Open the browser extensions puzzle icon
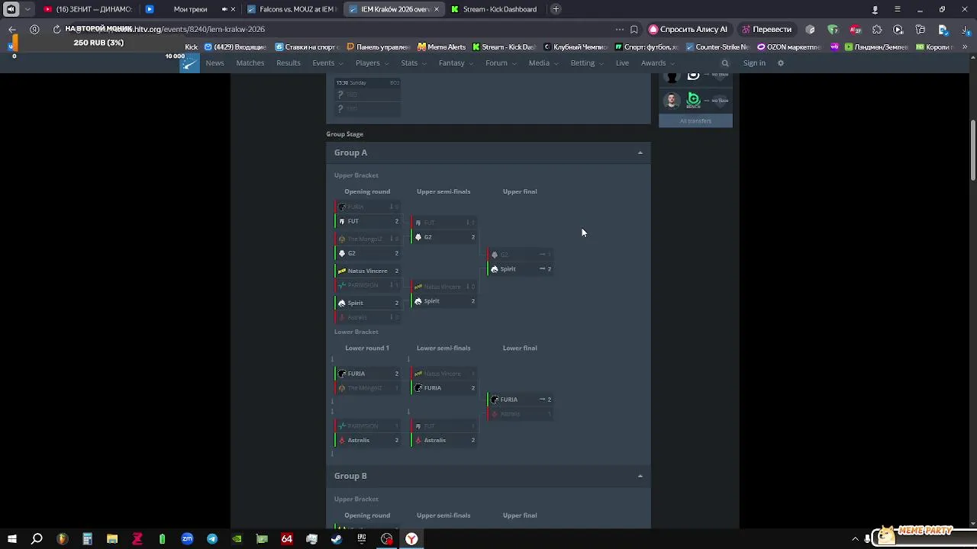The height and width of the screenshot is (549, 977). [x=877, y=29]
